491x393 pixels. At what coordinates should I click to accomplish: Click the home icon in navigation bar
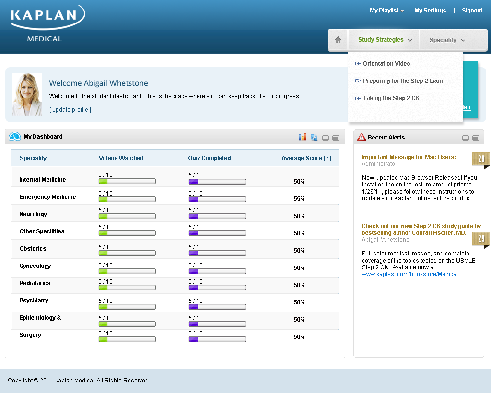tap(338, 40)
